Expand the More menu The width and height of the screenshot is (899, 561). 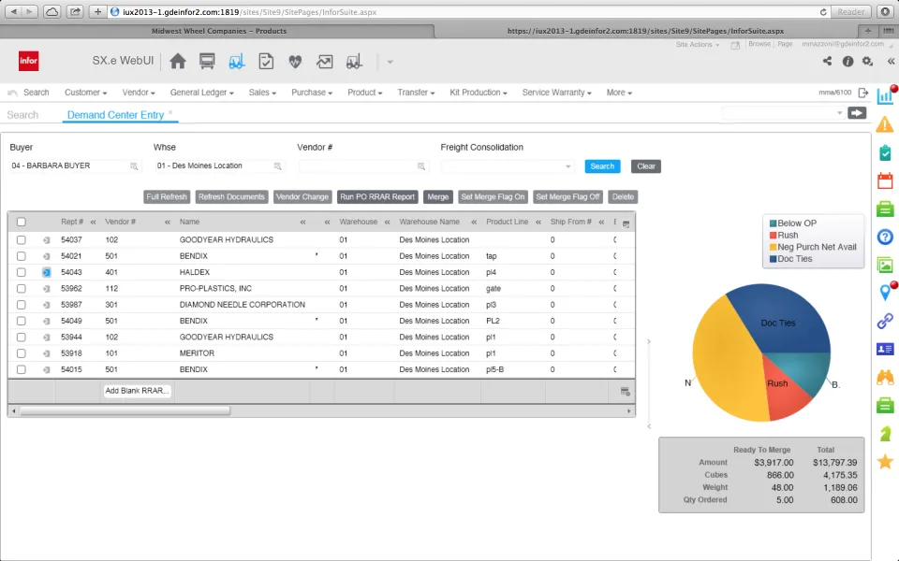(x=619, y=93)
